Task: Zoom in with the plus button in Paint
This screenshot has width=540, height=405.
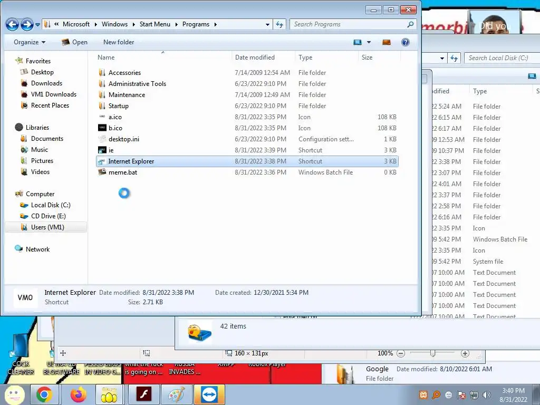Action: pyautogui.click(x=465, y=353)
